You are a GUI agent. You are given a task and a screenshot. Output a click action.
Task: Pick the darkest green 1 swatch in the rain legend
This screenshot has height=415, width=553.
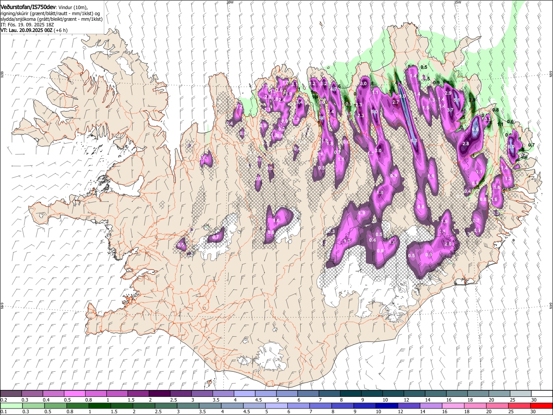pos(100,405)
